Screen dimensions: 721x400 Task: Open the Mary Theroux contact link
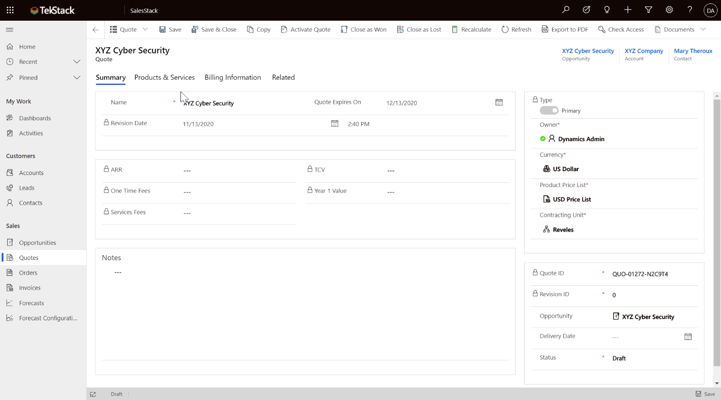pyautogui.click(x=693, y=51)
